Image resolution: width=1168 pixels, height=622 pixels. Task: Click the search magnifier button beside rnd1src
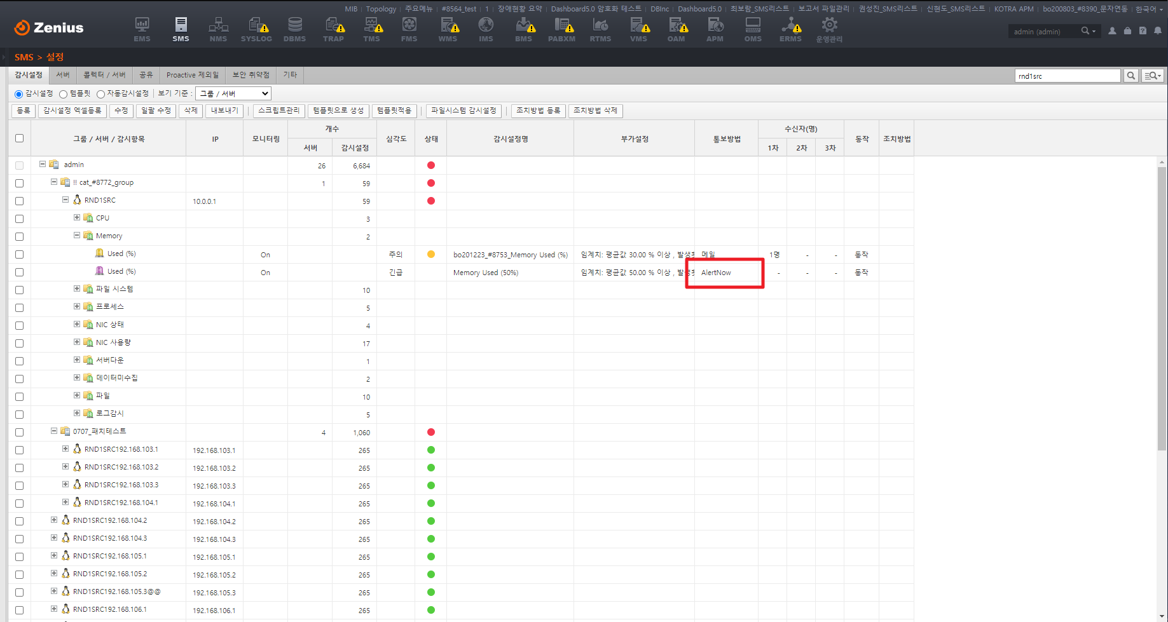[x=1130, y=76]
